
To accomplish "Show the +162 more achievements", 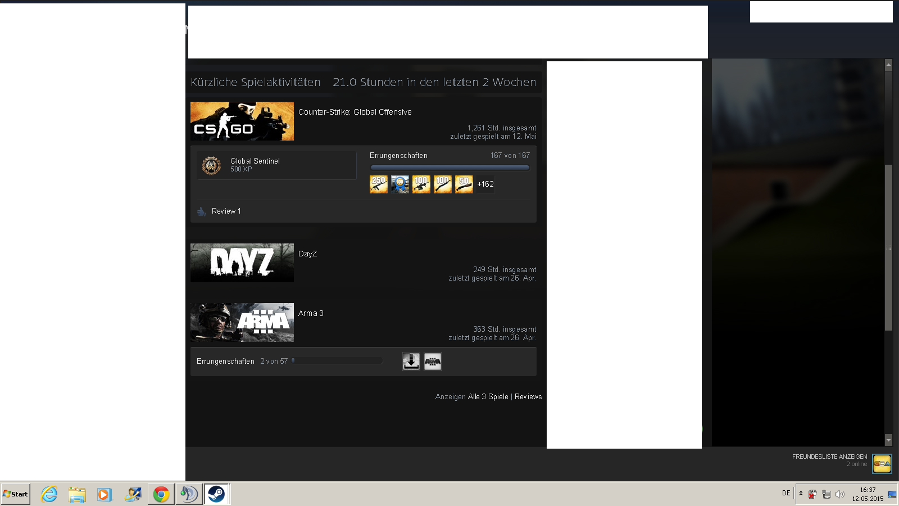I will click(x=485, y=184).
